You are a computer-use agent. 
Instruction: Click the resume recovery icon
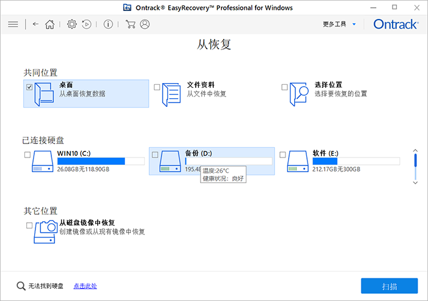87,24
